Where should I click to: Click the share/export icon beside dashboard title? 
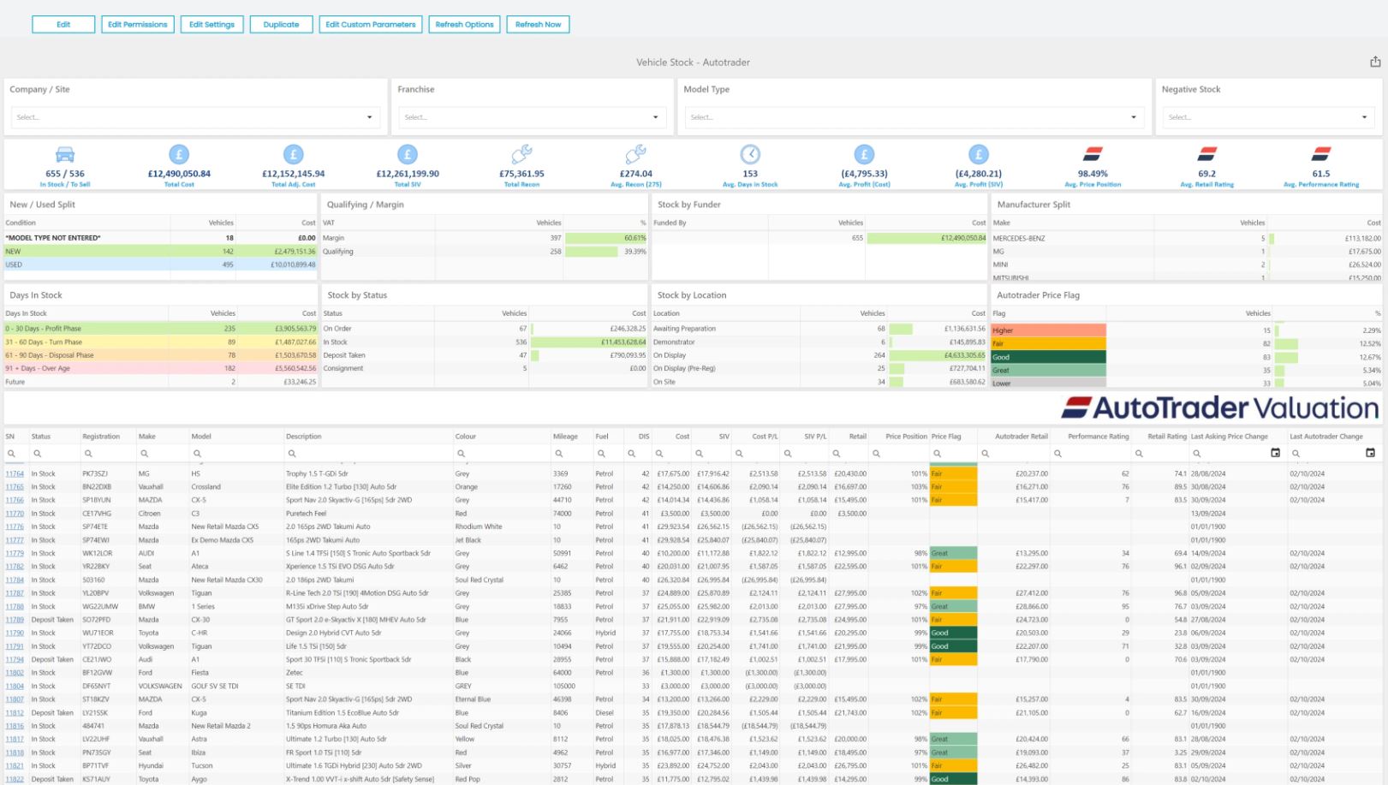[x=1375, y=62]
